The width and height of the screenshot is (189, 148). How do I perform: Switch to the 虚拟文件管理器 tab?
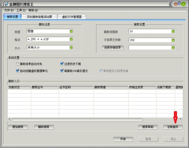[72, 17]
